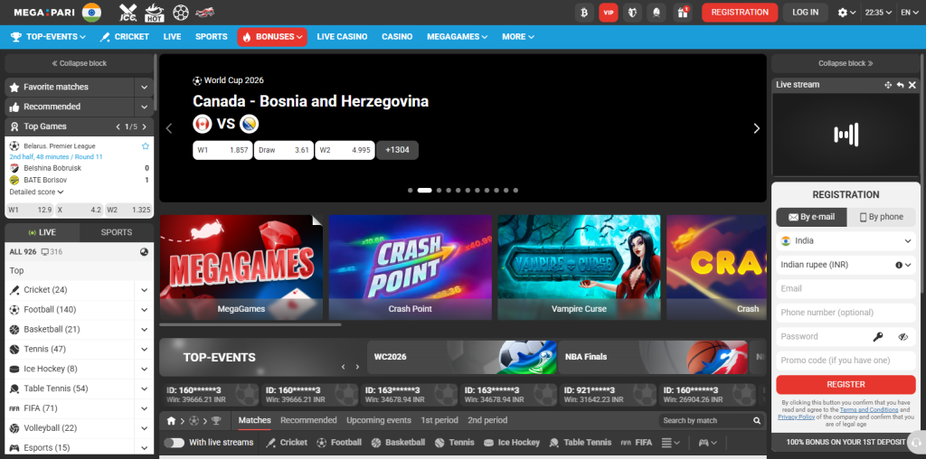
Task: Click the soccer ball icon in header
Action: [x=181, y=12]
